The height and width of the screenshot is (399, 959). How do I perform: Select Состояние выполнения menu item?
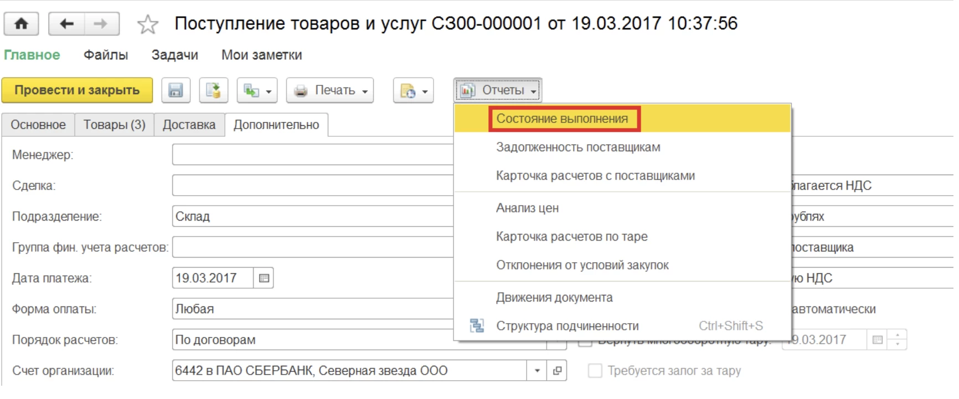[562, 119]
